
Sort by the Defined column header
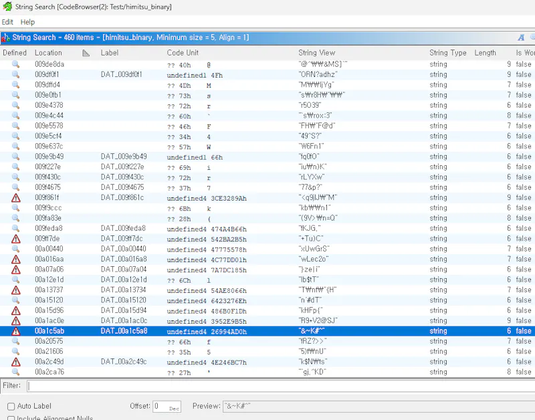(x=15, y=53)
